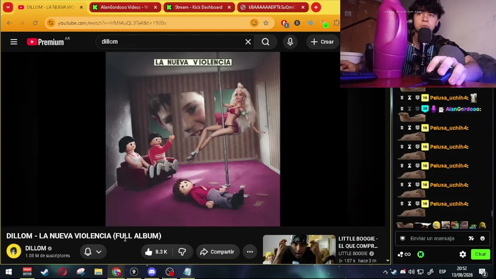Open the DILLOM channel name link

[36, 248]
